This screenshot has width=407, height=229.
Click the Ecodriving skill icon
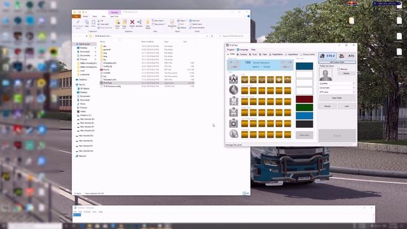point(233,134)
